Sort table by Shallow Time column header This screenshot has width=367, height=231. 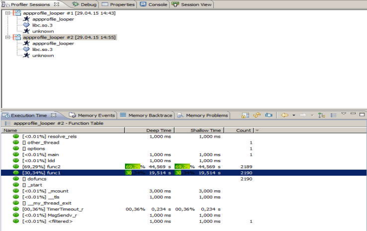click(x=199, y=130)
